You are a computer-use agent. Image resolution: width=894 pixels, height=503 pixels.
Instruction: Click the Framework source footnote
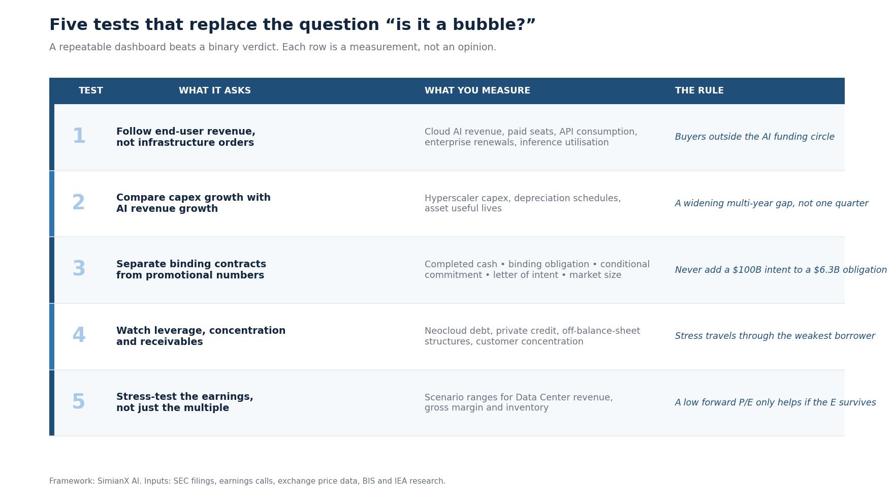point(247,481)
